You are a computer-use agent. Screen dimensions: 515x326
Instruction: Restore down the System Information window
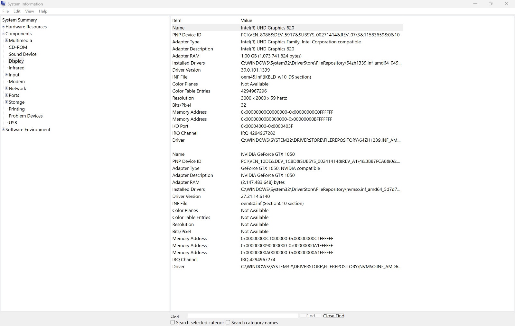[491, 4]
